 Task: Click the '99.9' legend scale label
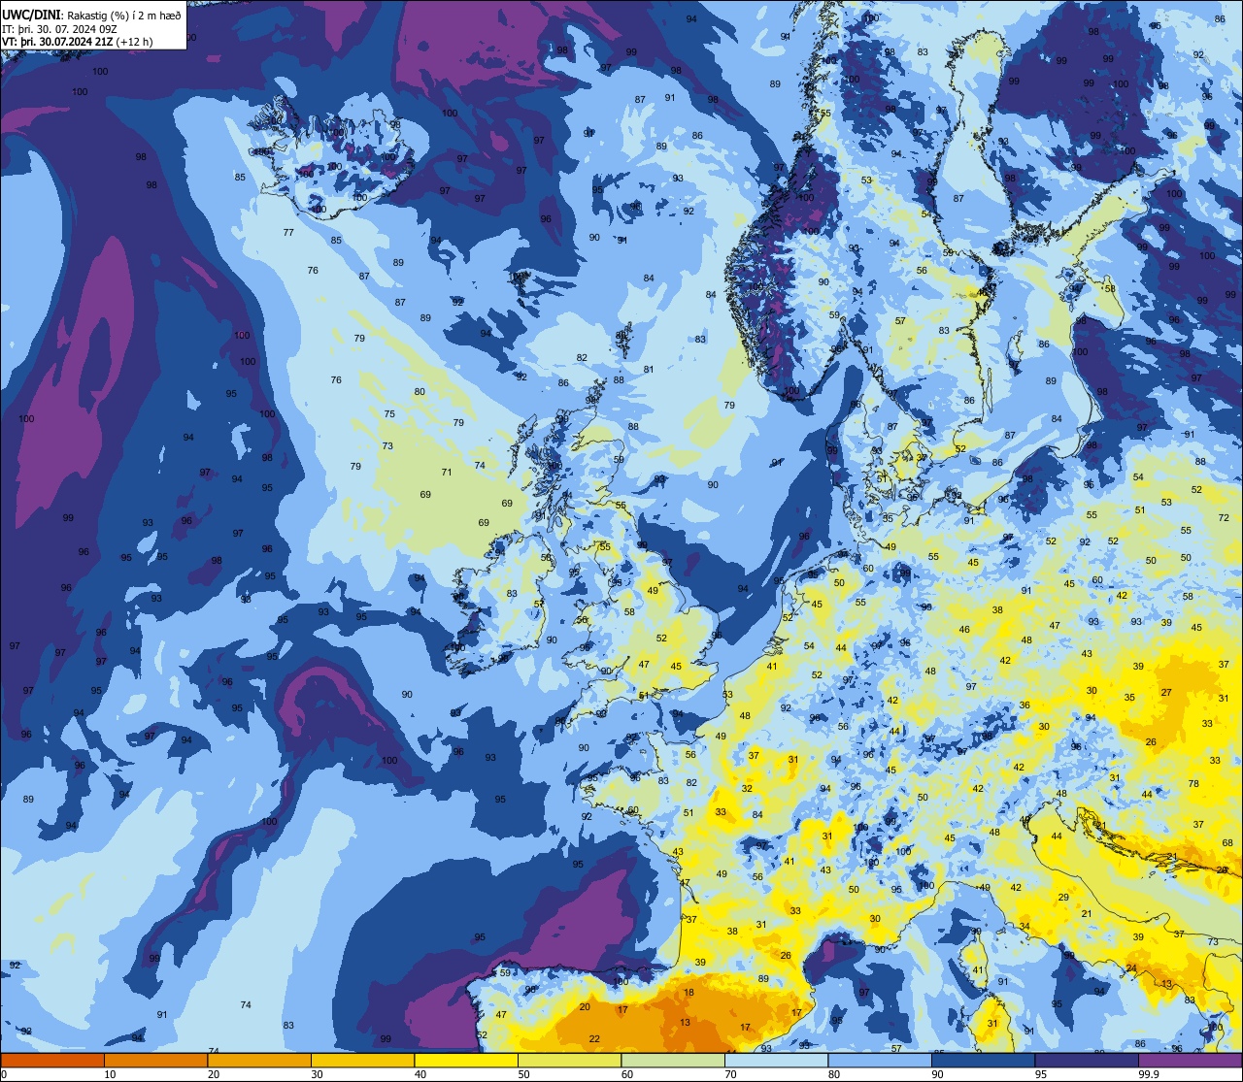point(1149,1074)
